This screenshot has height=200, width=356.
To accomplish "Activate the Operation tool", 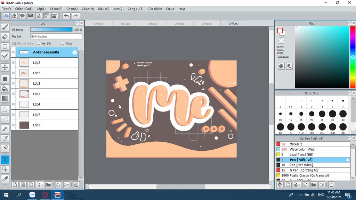I will click(x=5, y=169).
